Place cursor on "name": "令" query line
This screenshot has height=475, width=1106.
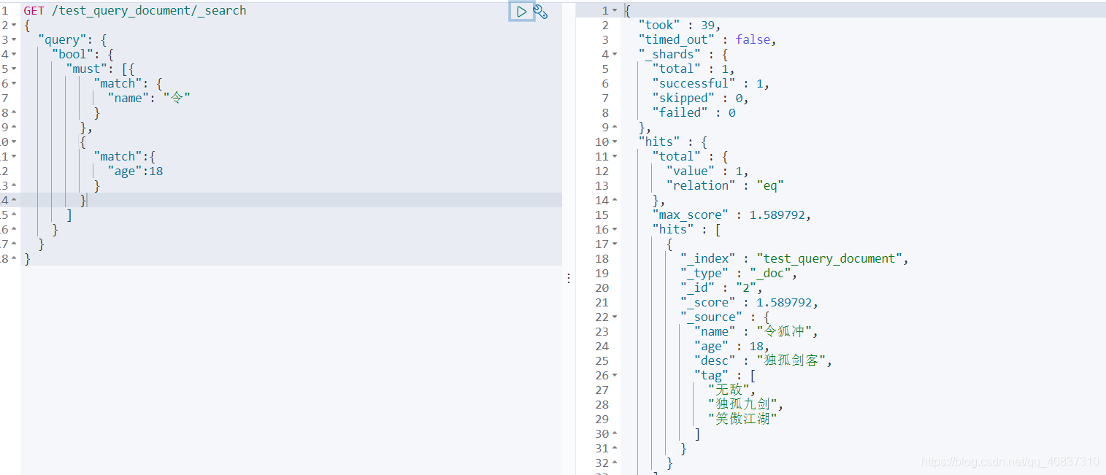tap(149, 98)
